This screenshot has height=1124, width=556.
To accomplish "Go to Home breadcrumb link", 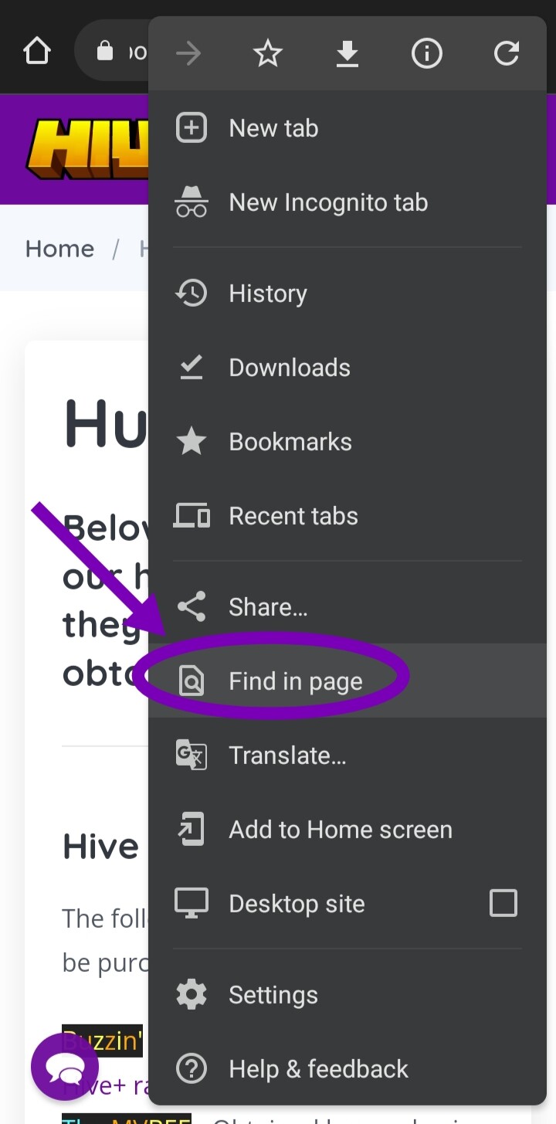I will pos(59,249).
